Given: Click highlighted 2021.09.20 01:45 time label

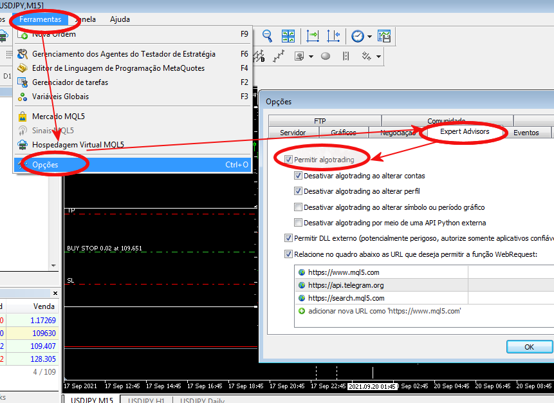Looking at the screenshot, I should pyautogui.click(x=373, y=386).
